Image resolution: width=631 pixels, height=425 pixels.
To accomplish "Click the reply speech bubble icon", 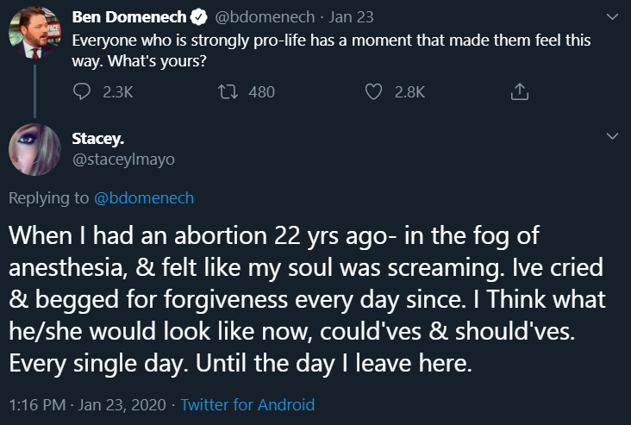I will pyautogui.click(x=81, y=91).
